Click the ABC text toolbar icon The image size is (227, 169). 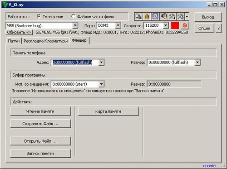[138, 16]
